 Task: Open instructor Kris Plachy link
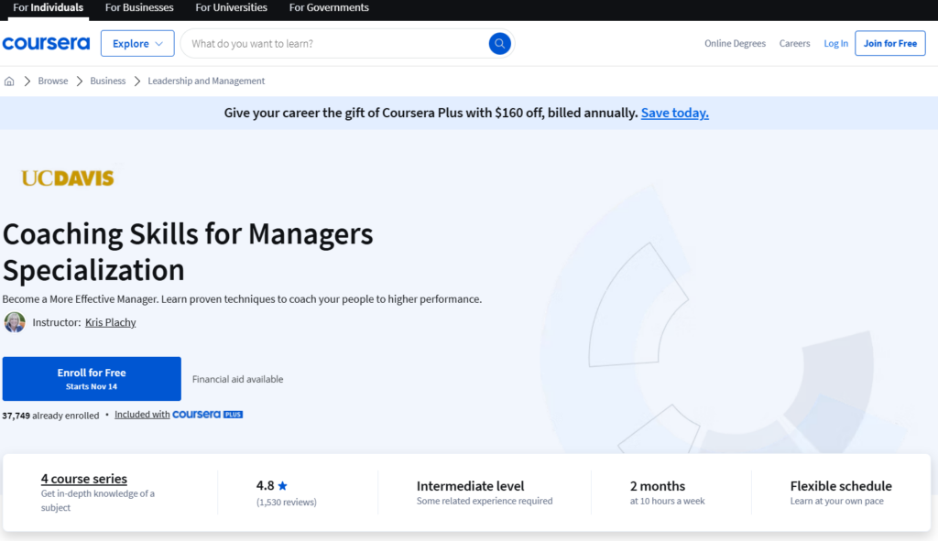pyautogui.click(x=110, y=323)
